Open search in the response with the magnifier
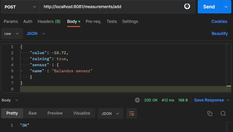This screenshot has width=233, height=132. [223, 114]
